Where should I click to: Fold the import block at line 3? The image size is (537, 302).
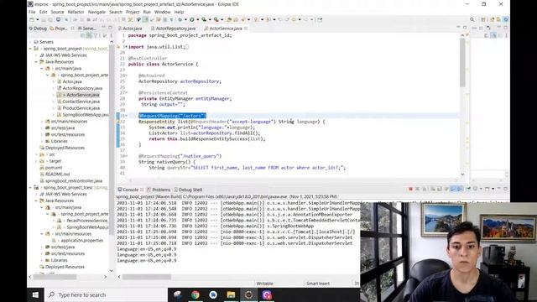click(126, 47)
